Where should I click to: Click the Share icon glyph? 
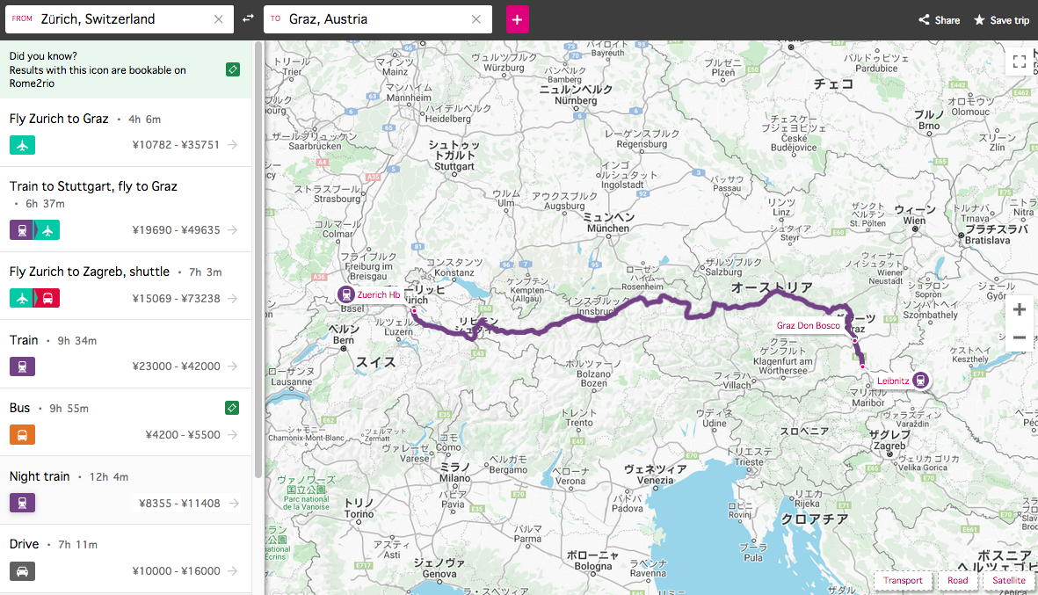(924, 20)
